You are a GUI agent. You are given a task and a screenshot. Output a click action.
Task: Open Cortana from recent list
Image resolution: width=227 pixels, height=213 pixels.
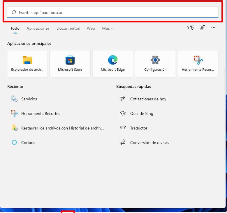click(28, 143)
